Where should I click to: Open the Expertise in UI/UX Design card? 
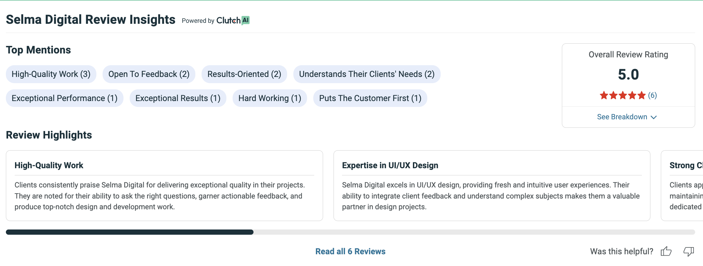coord(492,185)
